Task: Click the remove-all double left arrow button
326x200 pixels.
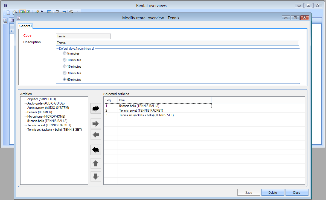Action: [x=96, y=150]
